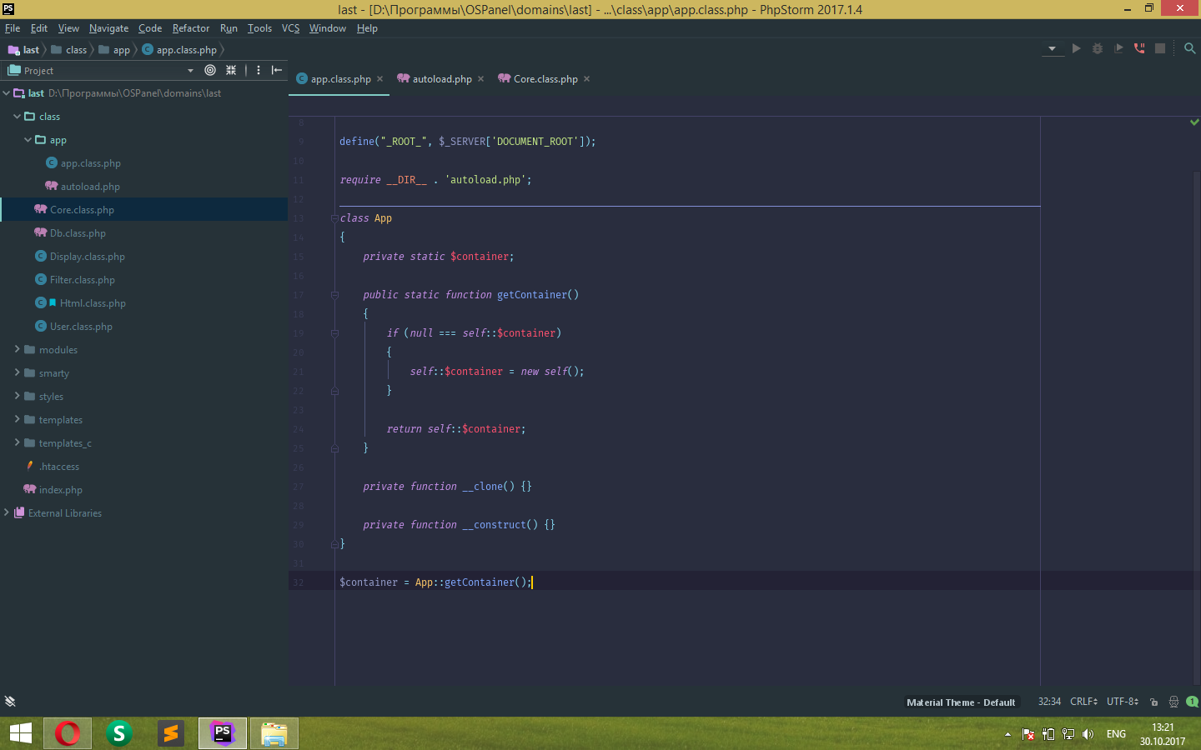Image resolution: width=1201 pixels, height=750 pixels.
Task: Open Project panel settings menu
Action: pos(259,70)
